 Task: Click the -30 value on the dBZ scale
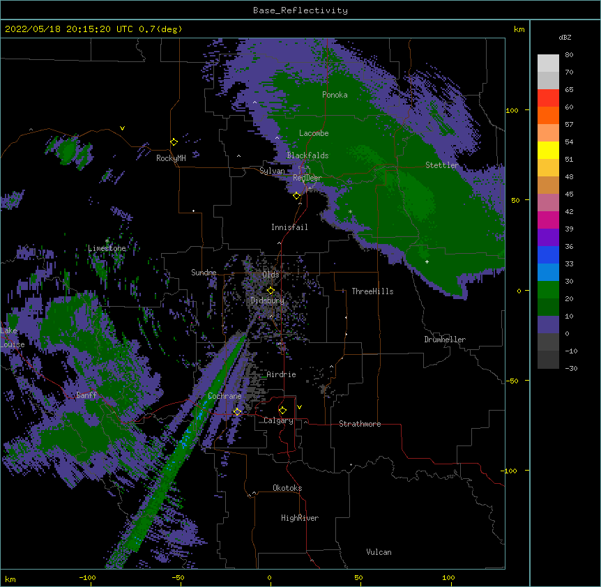[x=571, y=368]
